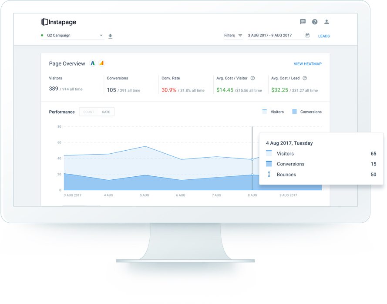Open the feedback chat icon
The height and width of the screenshot is (304, 387).
303,21
